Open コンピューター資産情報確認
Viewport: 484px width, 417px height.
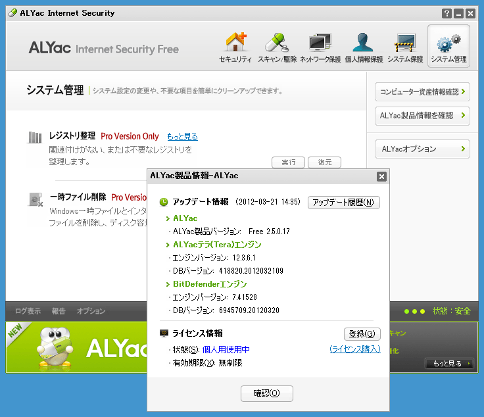(x=422, y=91)
